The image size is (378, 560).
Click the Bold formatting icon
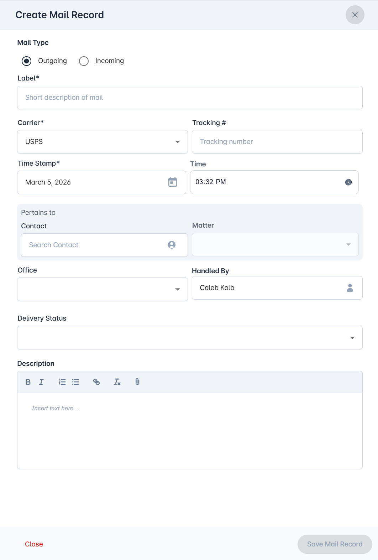28,382
